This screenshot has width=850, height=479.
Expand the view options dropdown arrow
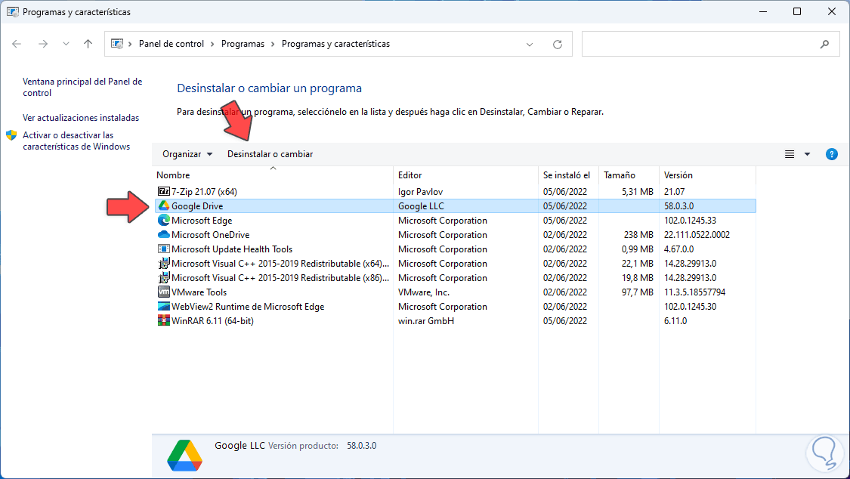pos(807,154)
